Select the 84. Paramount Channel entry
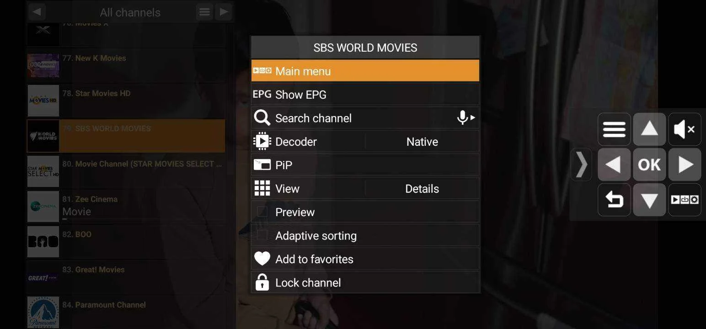 coord(126,312)
